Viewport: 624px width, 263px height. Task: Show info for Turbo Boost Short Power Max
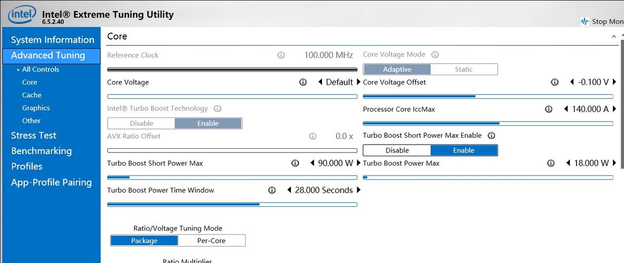[295, 163]
